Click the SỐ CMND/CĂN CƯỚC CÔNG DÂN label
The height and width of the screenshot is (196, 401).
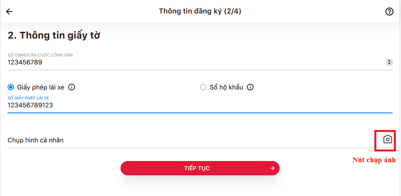(x=40, y=55)
